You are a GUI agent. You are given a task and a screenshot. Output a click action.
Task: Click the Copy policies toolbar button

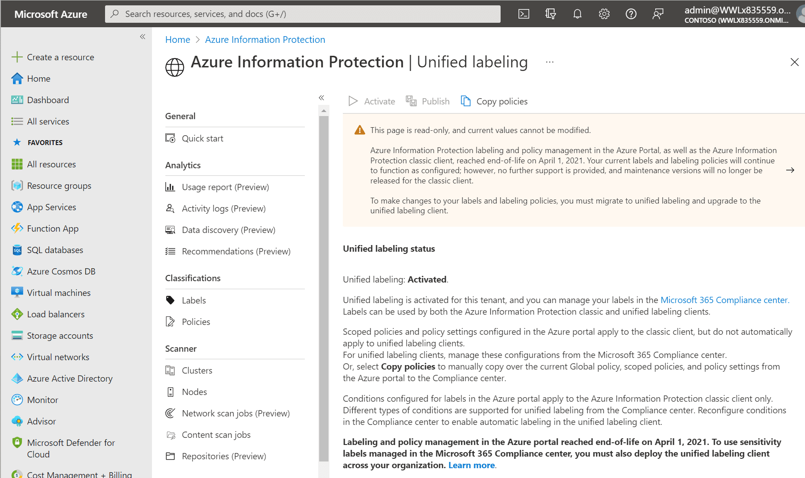click(494, 101)
